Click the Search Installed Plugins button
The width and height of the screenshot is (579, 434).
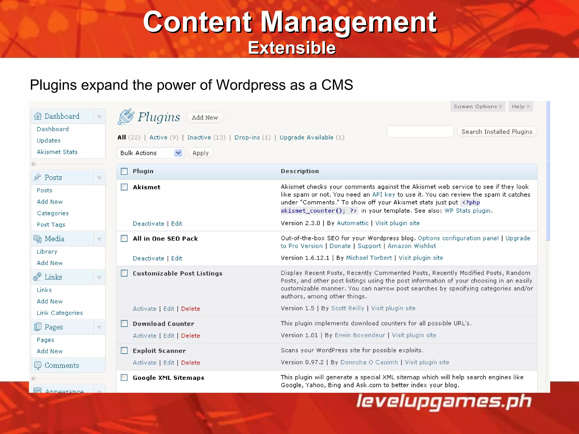tap(497, 132)
